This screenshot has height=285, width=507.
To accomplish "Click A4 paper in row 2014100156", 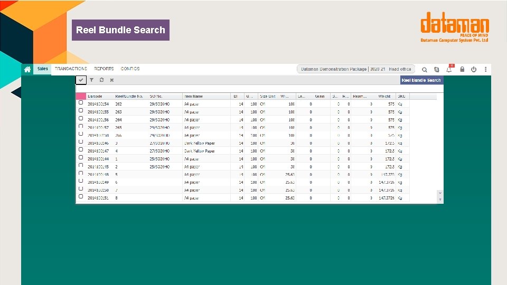I will (x=192, y=120).
